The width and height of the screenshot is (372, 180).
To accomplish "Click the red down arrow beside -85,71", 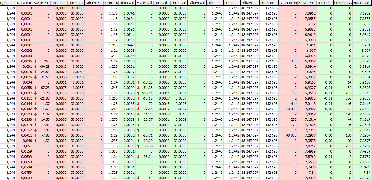I will click(139, 135).
